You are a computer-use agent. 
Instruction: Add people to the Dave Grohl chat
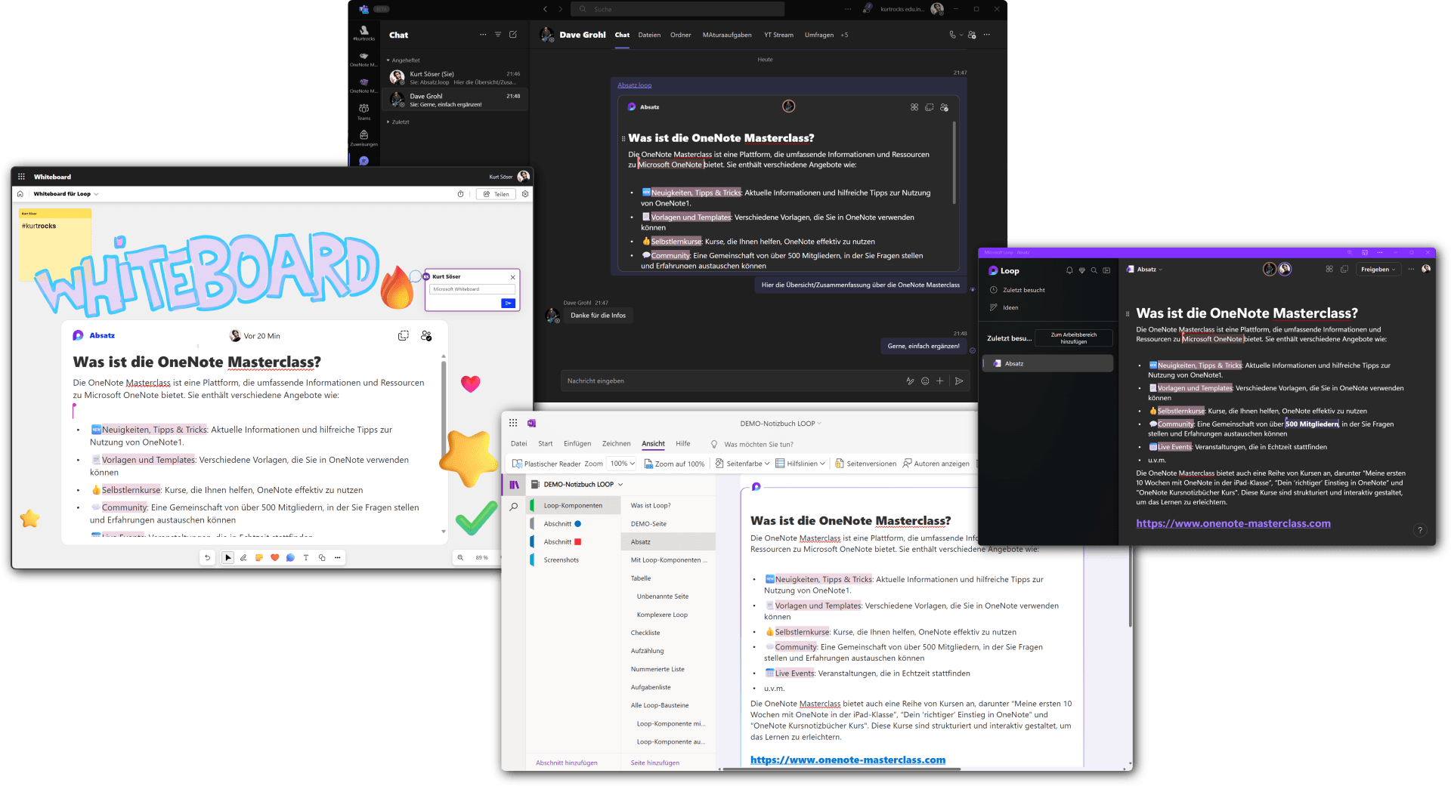(x=972, y=35)
